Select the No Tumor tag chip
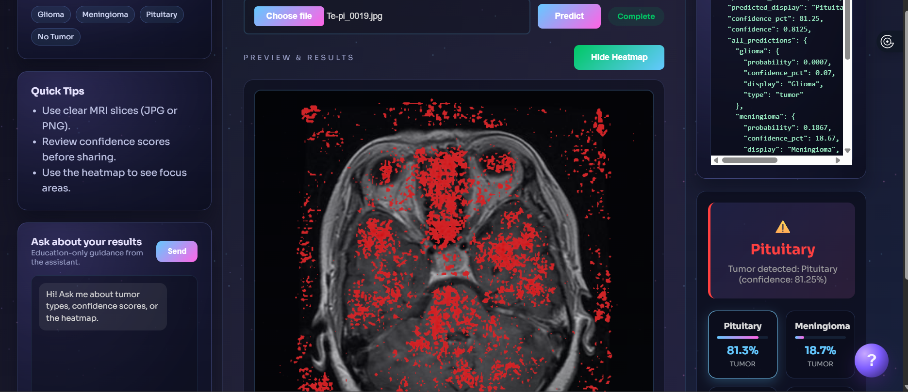908x392 pixels. (x=56, y=37)
